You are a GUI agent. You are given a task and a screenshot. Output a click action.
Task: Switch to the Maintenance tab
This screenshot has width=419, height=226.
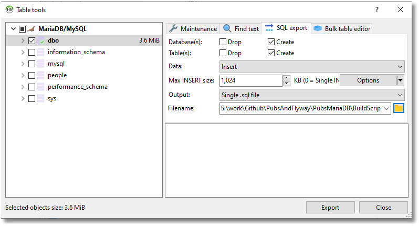tap(193, 28)
